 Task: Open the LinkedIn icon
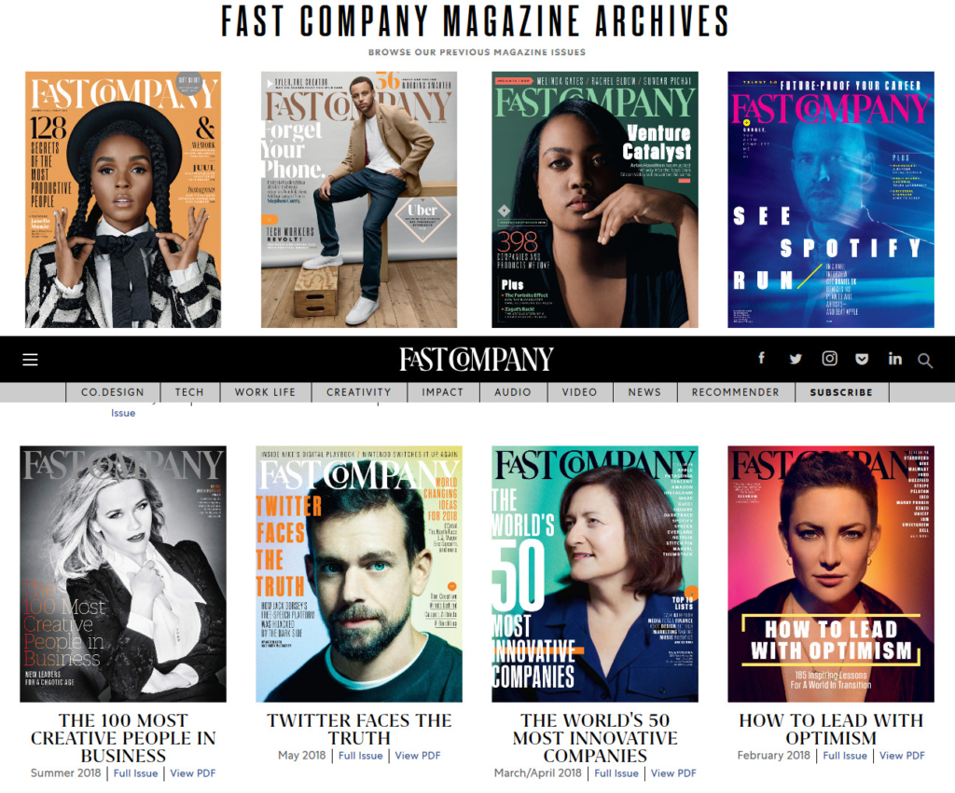(x=894, y=359)
